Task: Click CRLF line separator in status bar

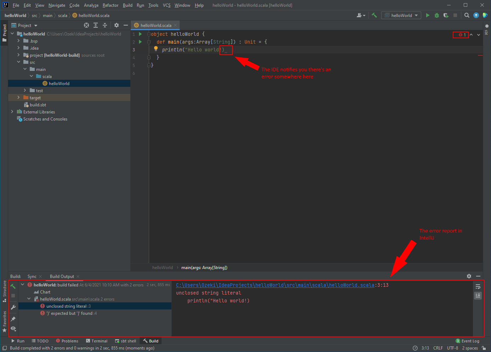Action: click(438, 348)
